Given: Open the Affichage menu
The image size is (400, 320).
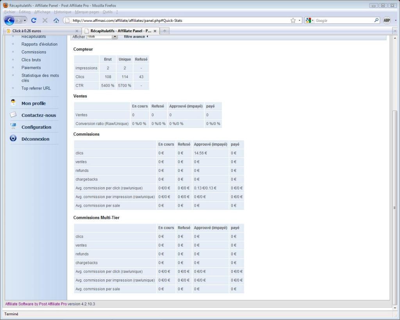Looking at the screenshot, I should coord(42,12).
